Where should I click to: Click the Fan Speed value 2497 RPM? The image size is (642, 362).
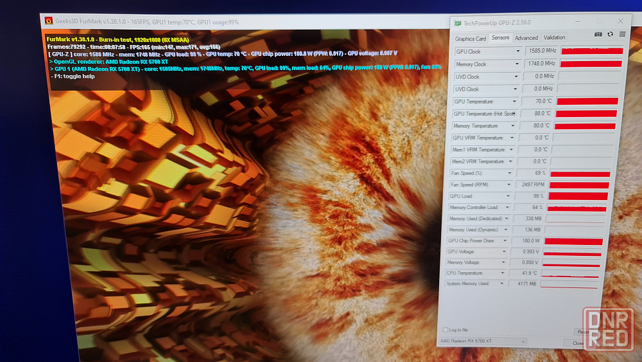pyautogui.click(x=532, y=185)
